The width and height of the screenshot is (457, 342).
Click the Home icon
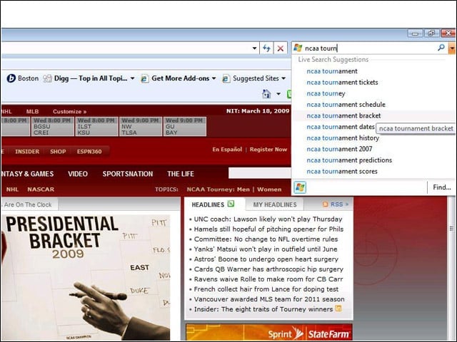pos(266,93)
